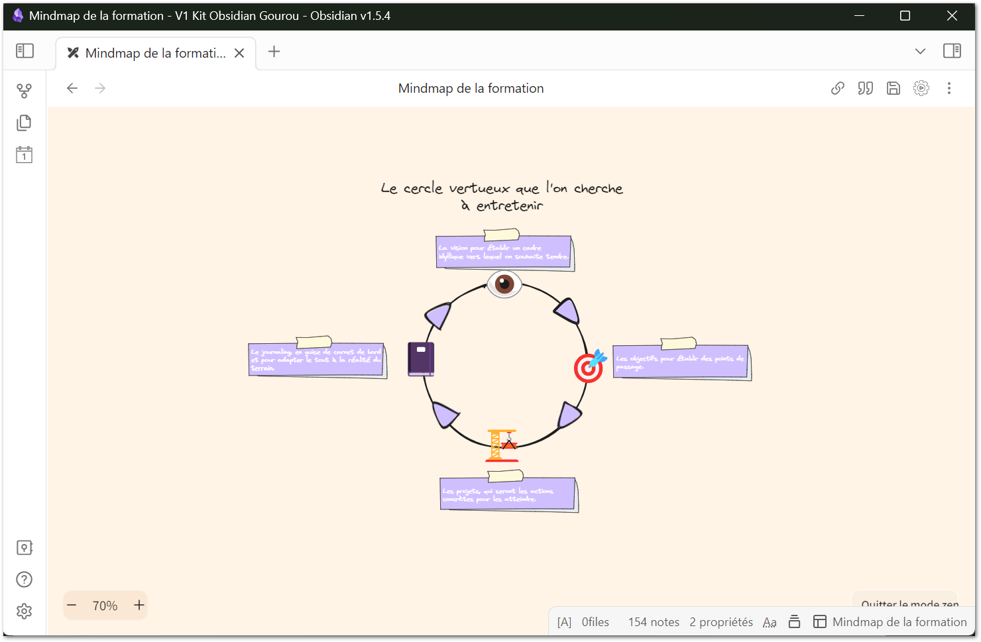Click the link icon in header

(838, 88)
